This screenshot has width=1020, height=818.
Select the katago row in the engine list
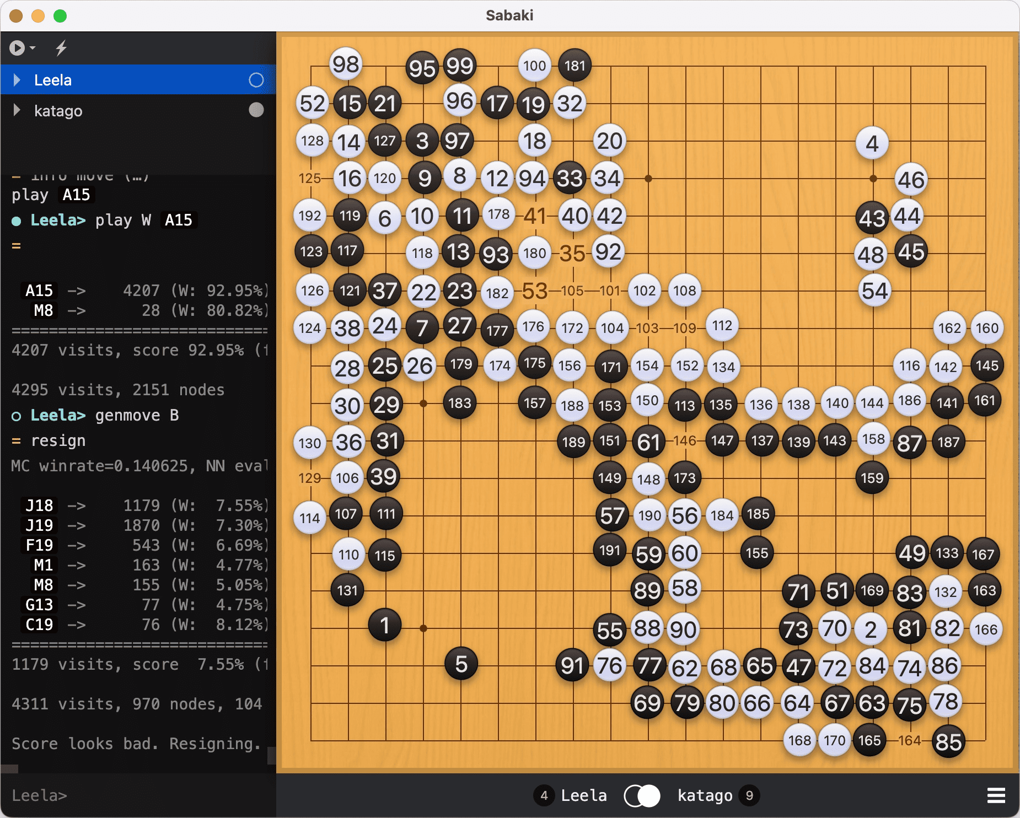click(138, 111)
